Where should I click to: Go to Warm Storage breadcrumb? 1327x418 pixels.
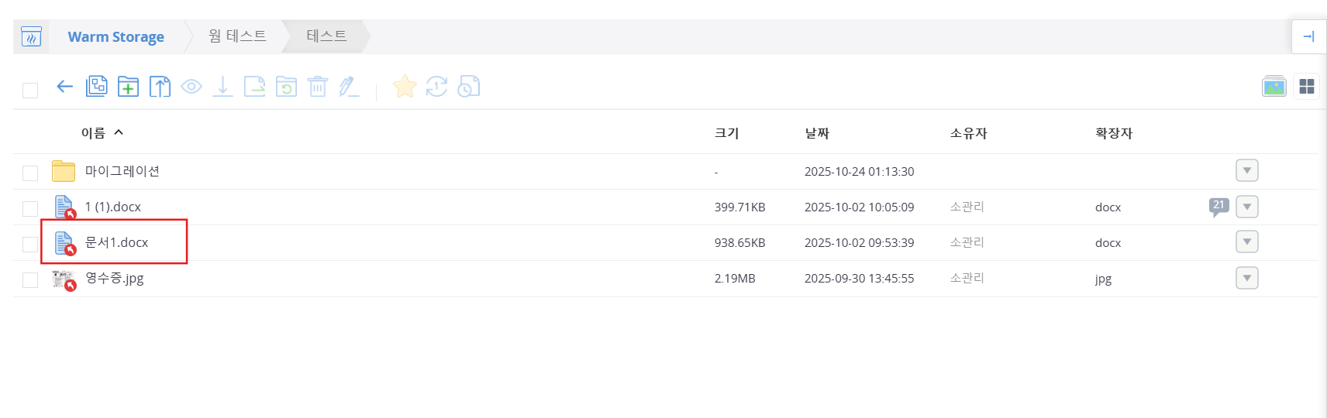click(115, 37)
